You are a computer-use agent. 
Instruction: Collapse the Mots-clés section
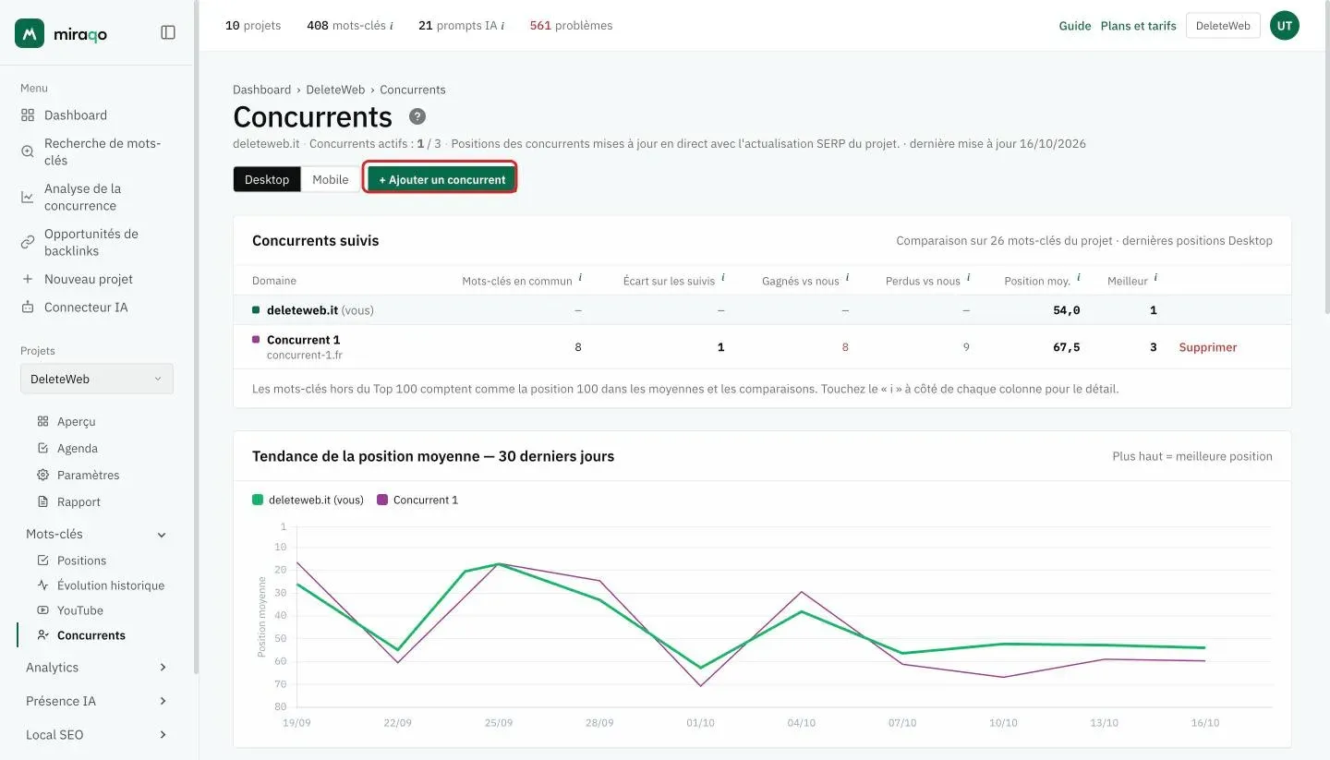[162, 535]
